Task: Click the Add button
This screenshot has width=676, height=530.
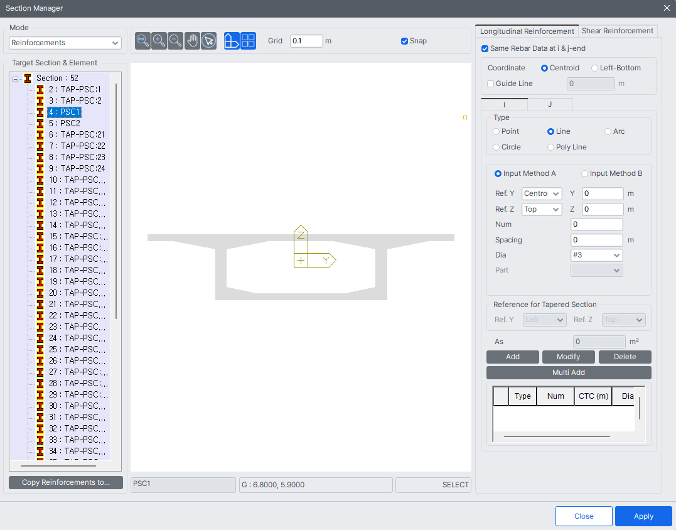Action: (x=513, y=357)
